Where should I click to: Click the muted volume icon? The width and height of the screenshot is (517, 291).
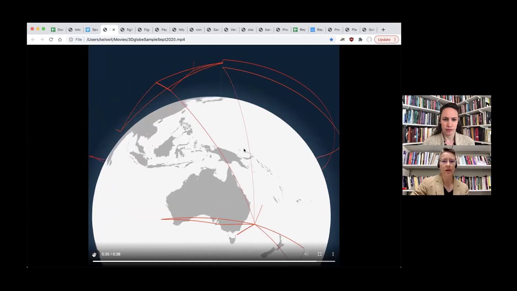click(306, 254)
